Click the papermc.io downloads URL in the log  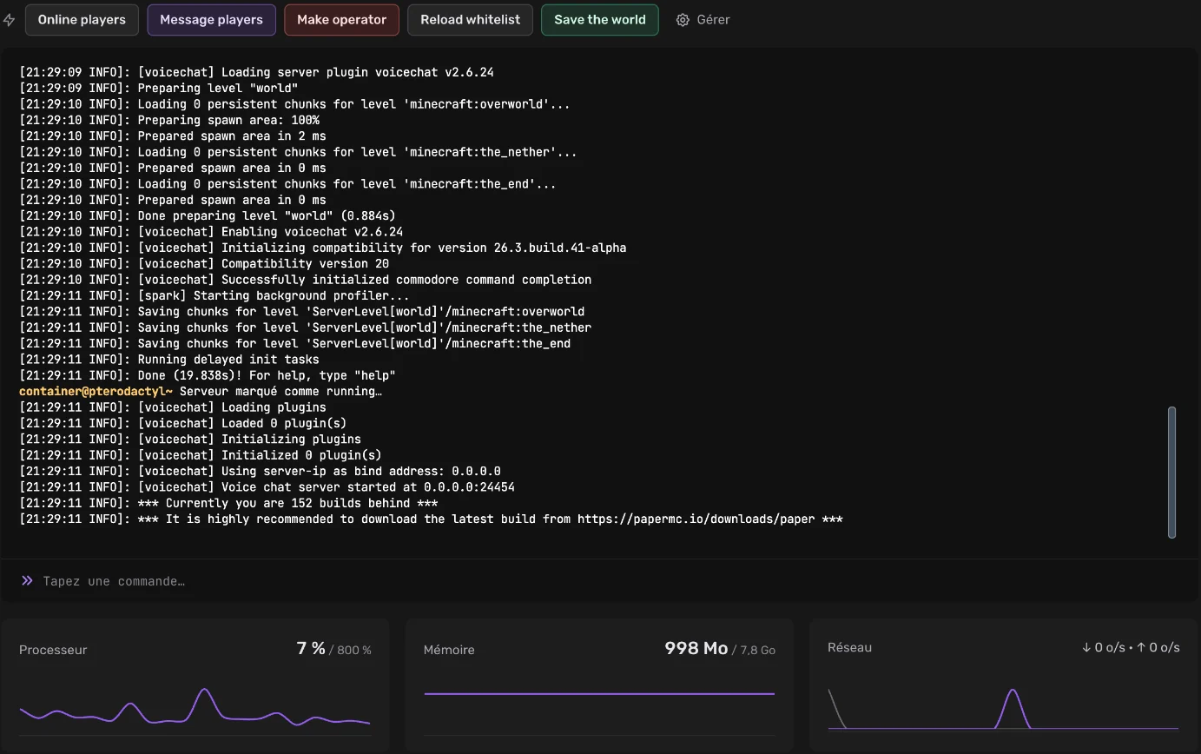click(x=696, y=519)
